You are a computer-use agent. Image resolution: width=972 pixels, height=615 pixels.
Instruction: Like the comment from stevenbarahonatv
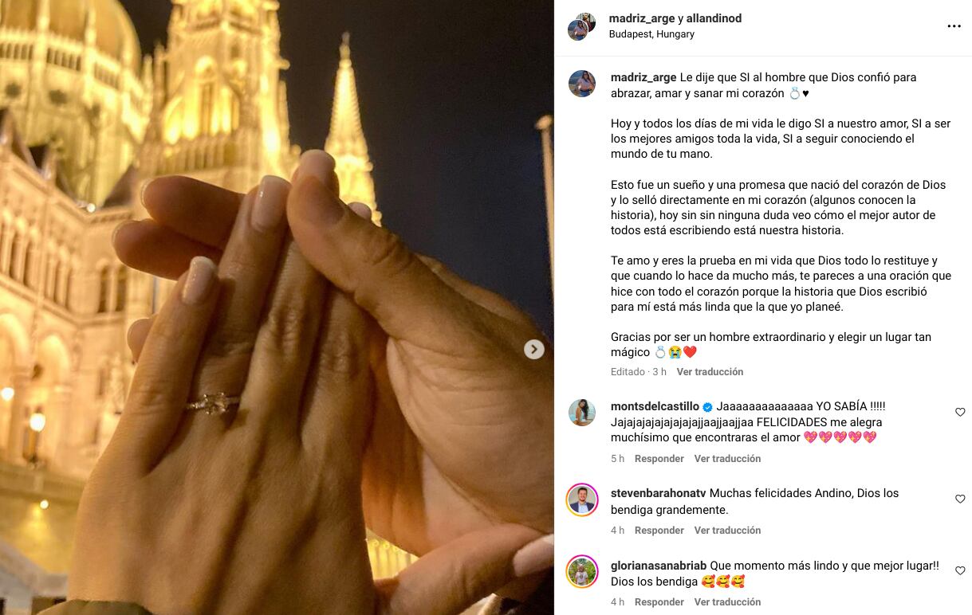pos(960,499)
